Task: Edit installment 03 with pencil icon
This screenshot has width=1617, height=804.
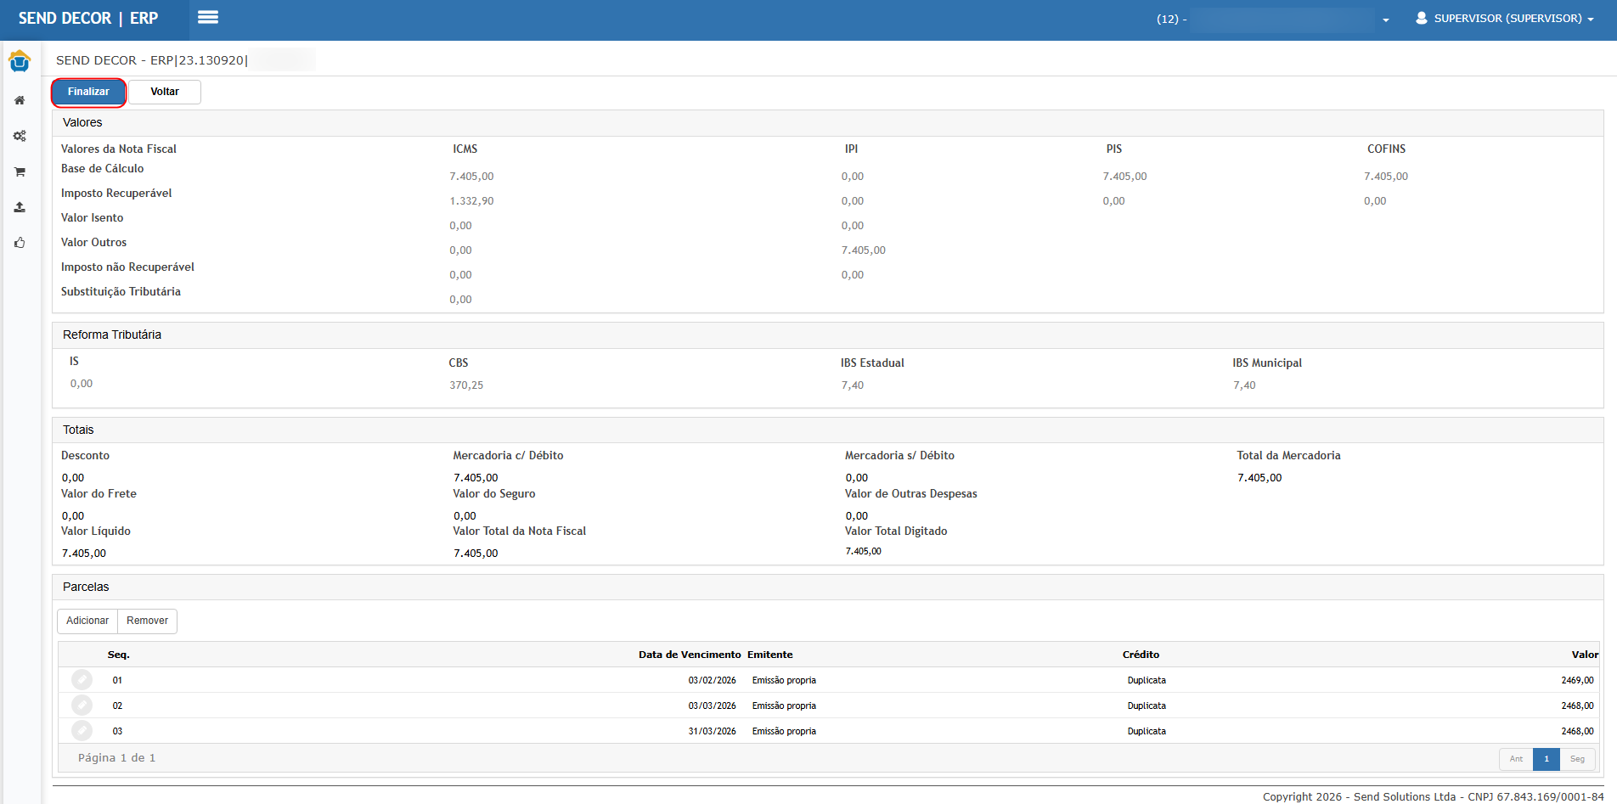Action: pos(82,731)
